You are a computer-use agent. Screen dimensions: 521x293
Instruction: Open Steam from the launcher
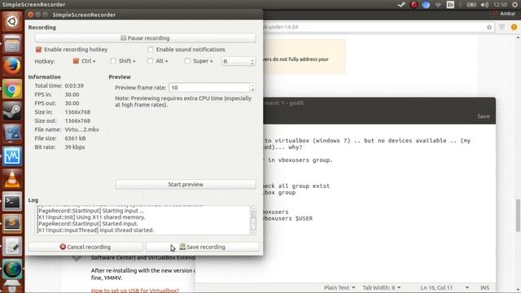click(12, 111)
